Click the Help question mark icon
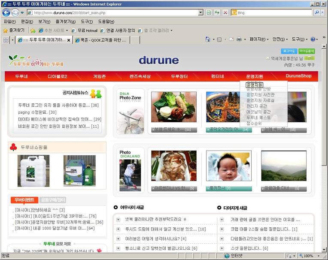 coord(313,39)
